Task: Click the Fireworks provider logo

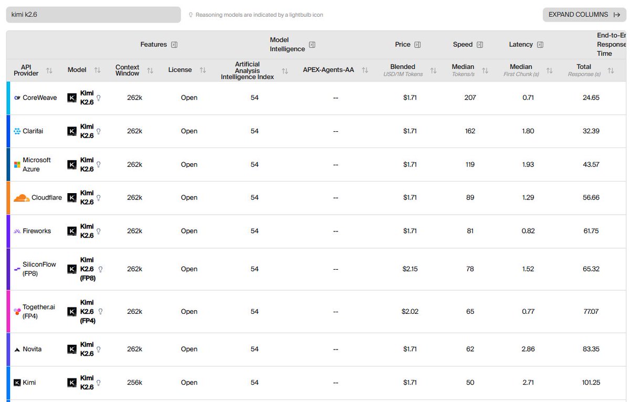Action: [17, 231]
